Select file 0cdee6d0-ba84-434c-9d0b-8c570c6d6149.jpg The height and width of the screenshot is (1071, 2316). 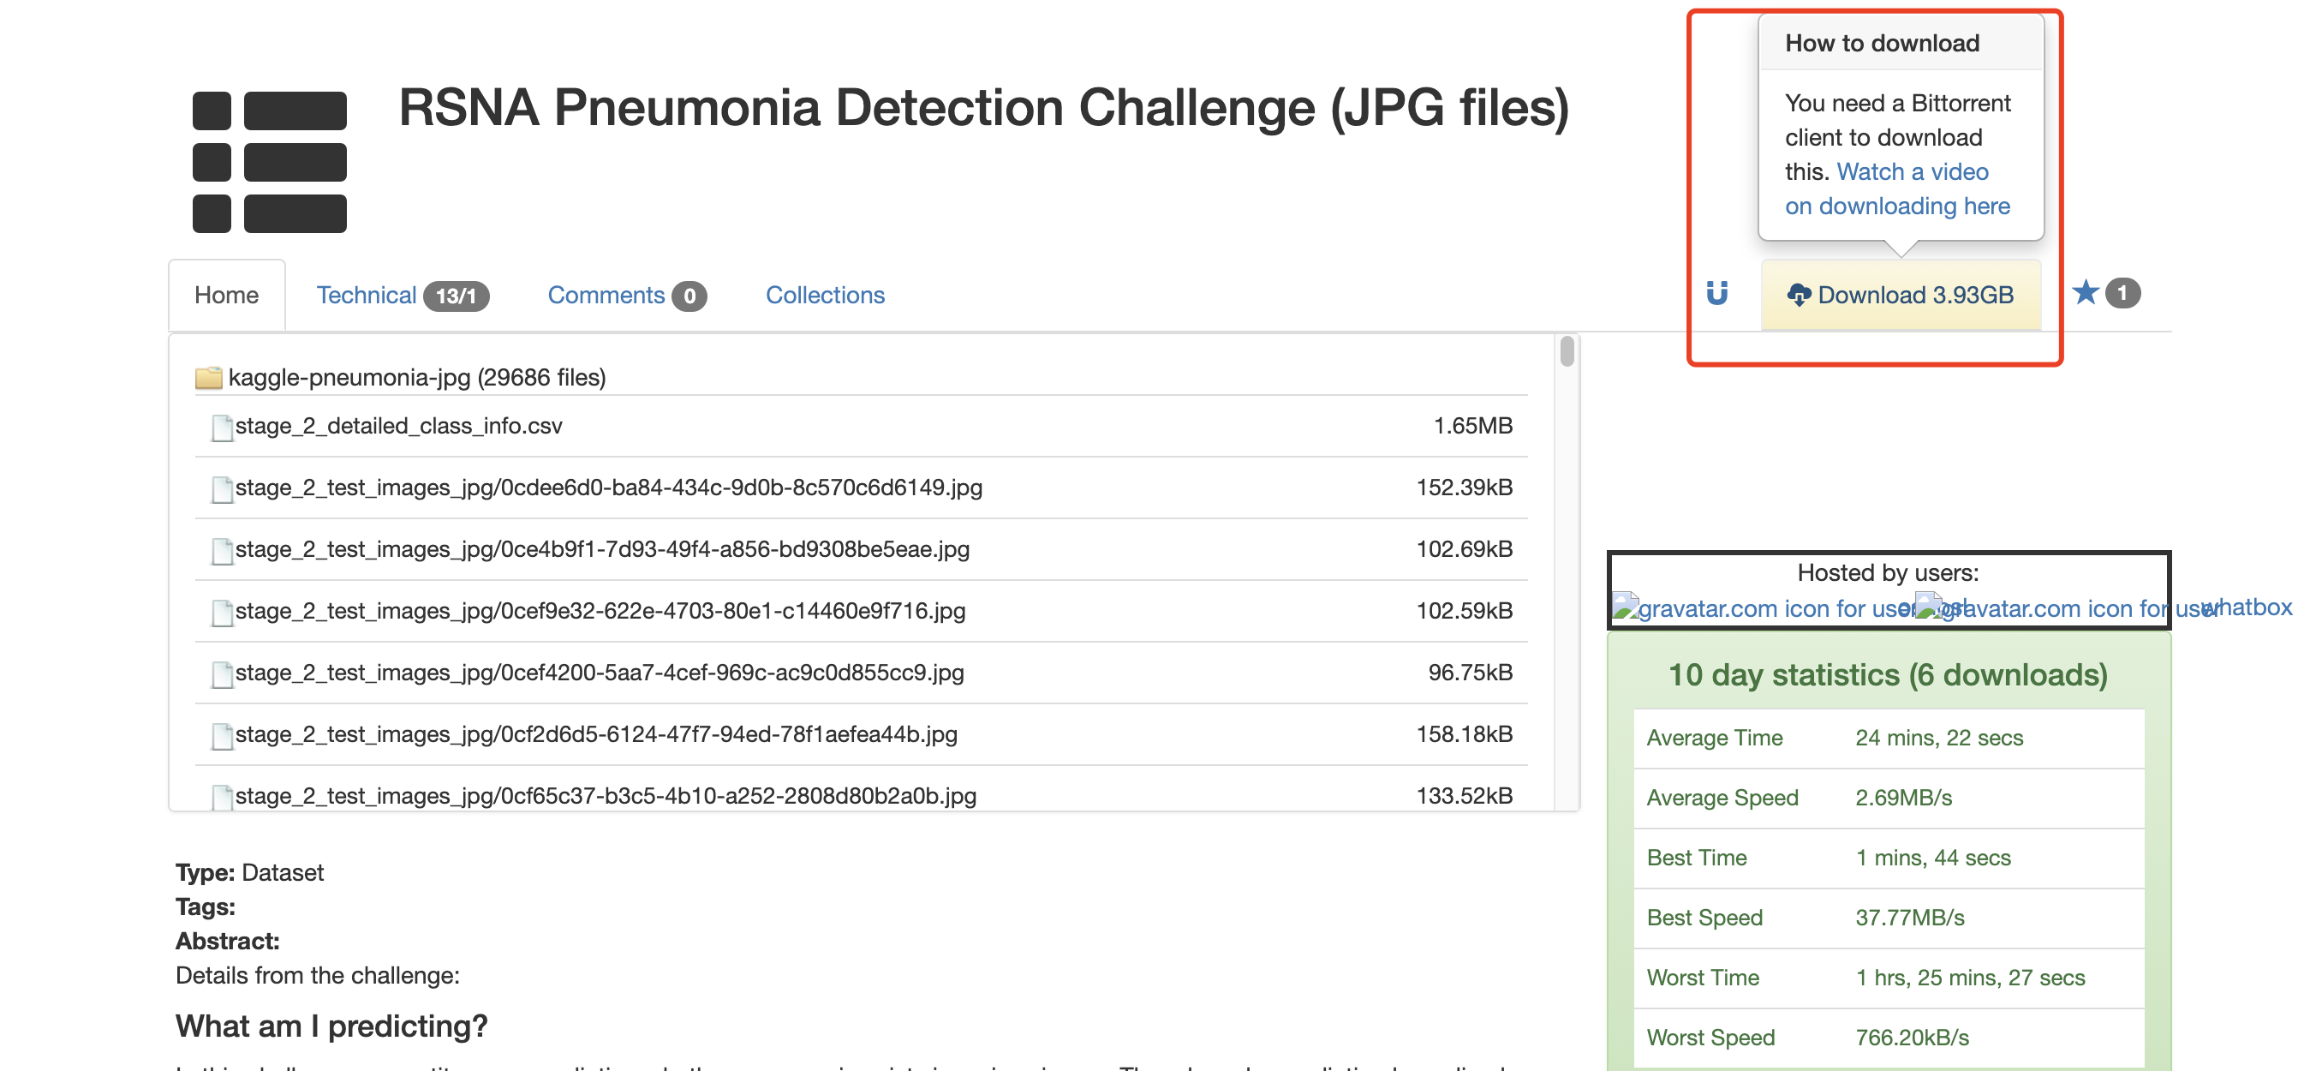[x=608, y=488]
